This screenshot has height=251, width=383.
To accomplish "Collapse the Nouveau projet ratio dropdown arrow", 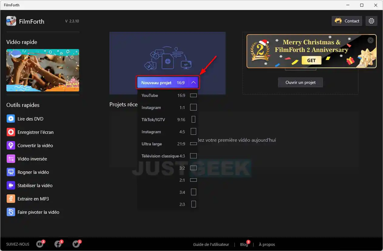I will point(193,82).
